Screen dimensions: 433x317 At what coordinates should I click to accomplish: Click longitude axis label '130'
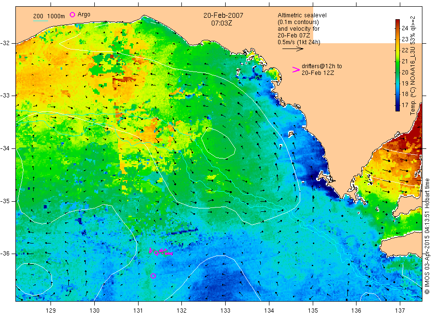(94, 311)
